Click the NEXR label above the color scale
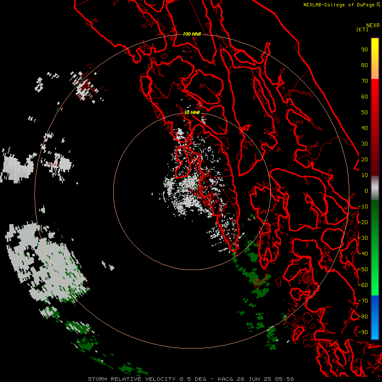 point(373,25)
